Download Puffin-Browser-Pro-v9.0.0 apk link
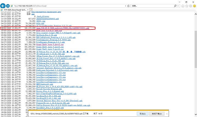Viewport: 197px width, 117px height. (x=63, y=105)
